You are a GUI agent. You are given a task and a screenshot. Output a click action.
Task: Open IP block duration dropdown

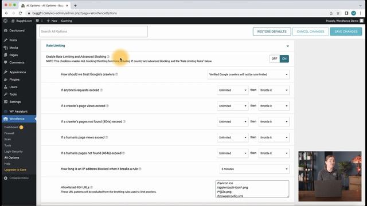click(x=255, y=169)
